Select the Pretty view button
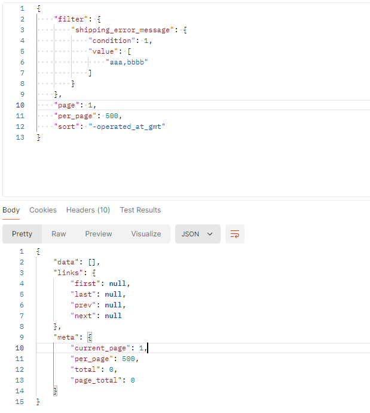The width and height of the screenshot is (370, 413). click(22, 234)
